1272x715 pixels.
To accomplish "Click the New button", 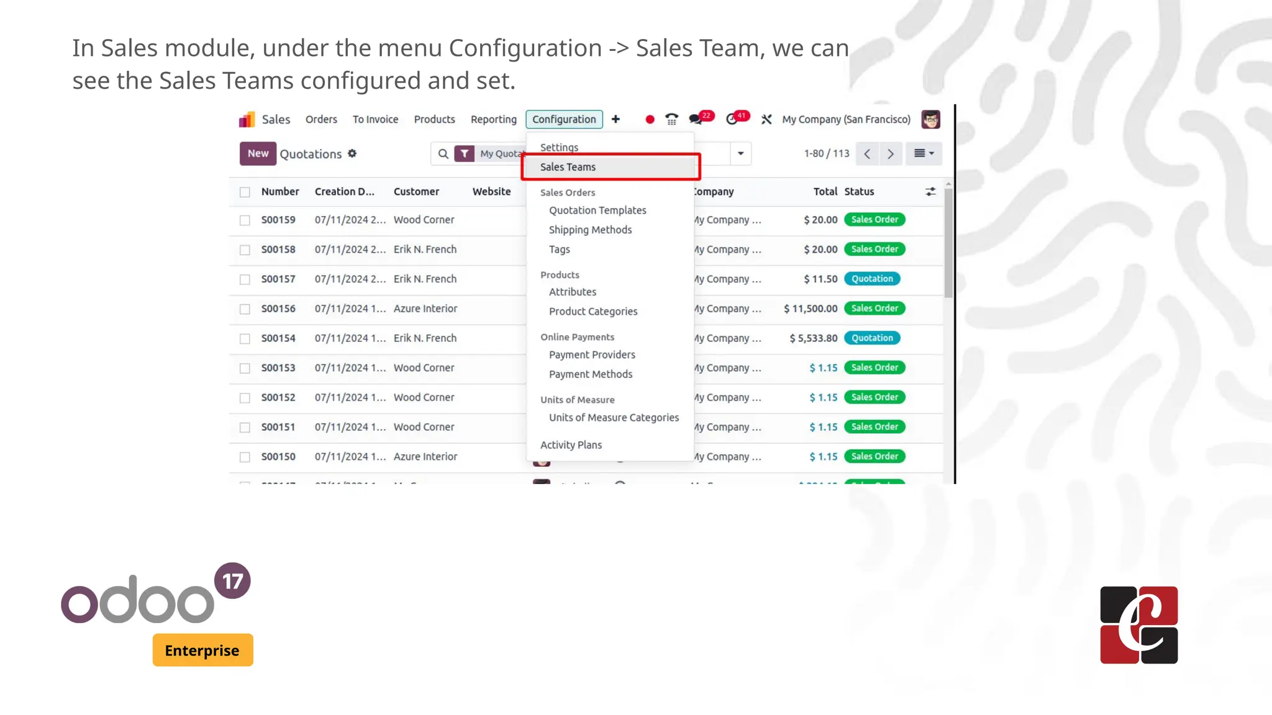I will coord(258,153).
